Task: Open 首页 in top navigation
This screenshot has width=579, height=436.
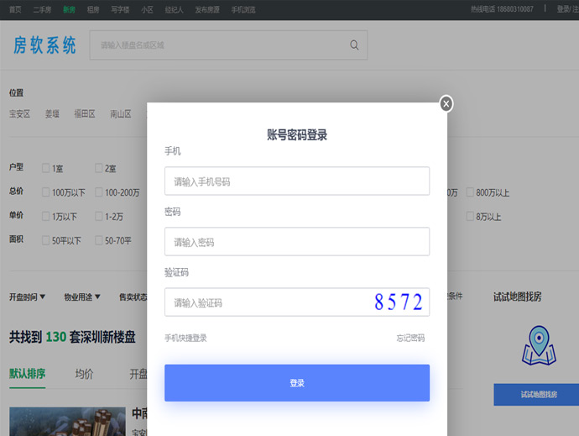Action: pos(15,9)
